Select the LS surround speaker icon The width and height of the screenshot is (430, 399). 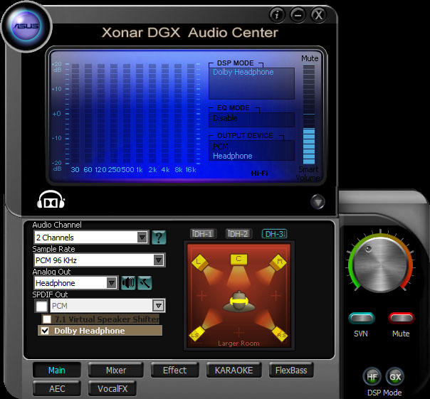point(196,334)
